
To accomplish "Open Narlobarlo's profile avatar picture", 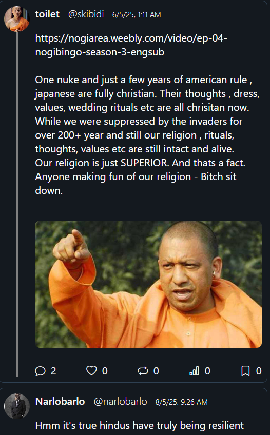I will click(16, 406).
